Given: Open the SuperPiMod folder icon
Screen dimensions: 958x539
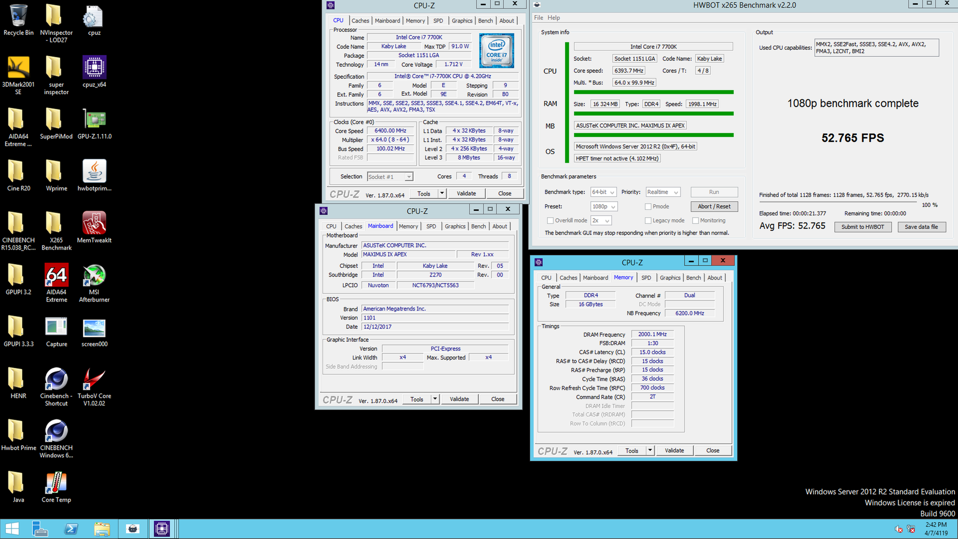Looking at the screenshot, I should click(56, 124).
